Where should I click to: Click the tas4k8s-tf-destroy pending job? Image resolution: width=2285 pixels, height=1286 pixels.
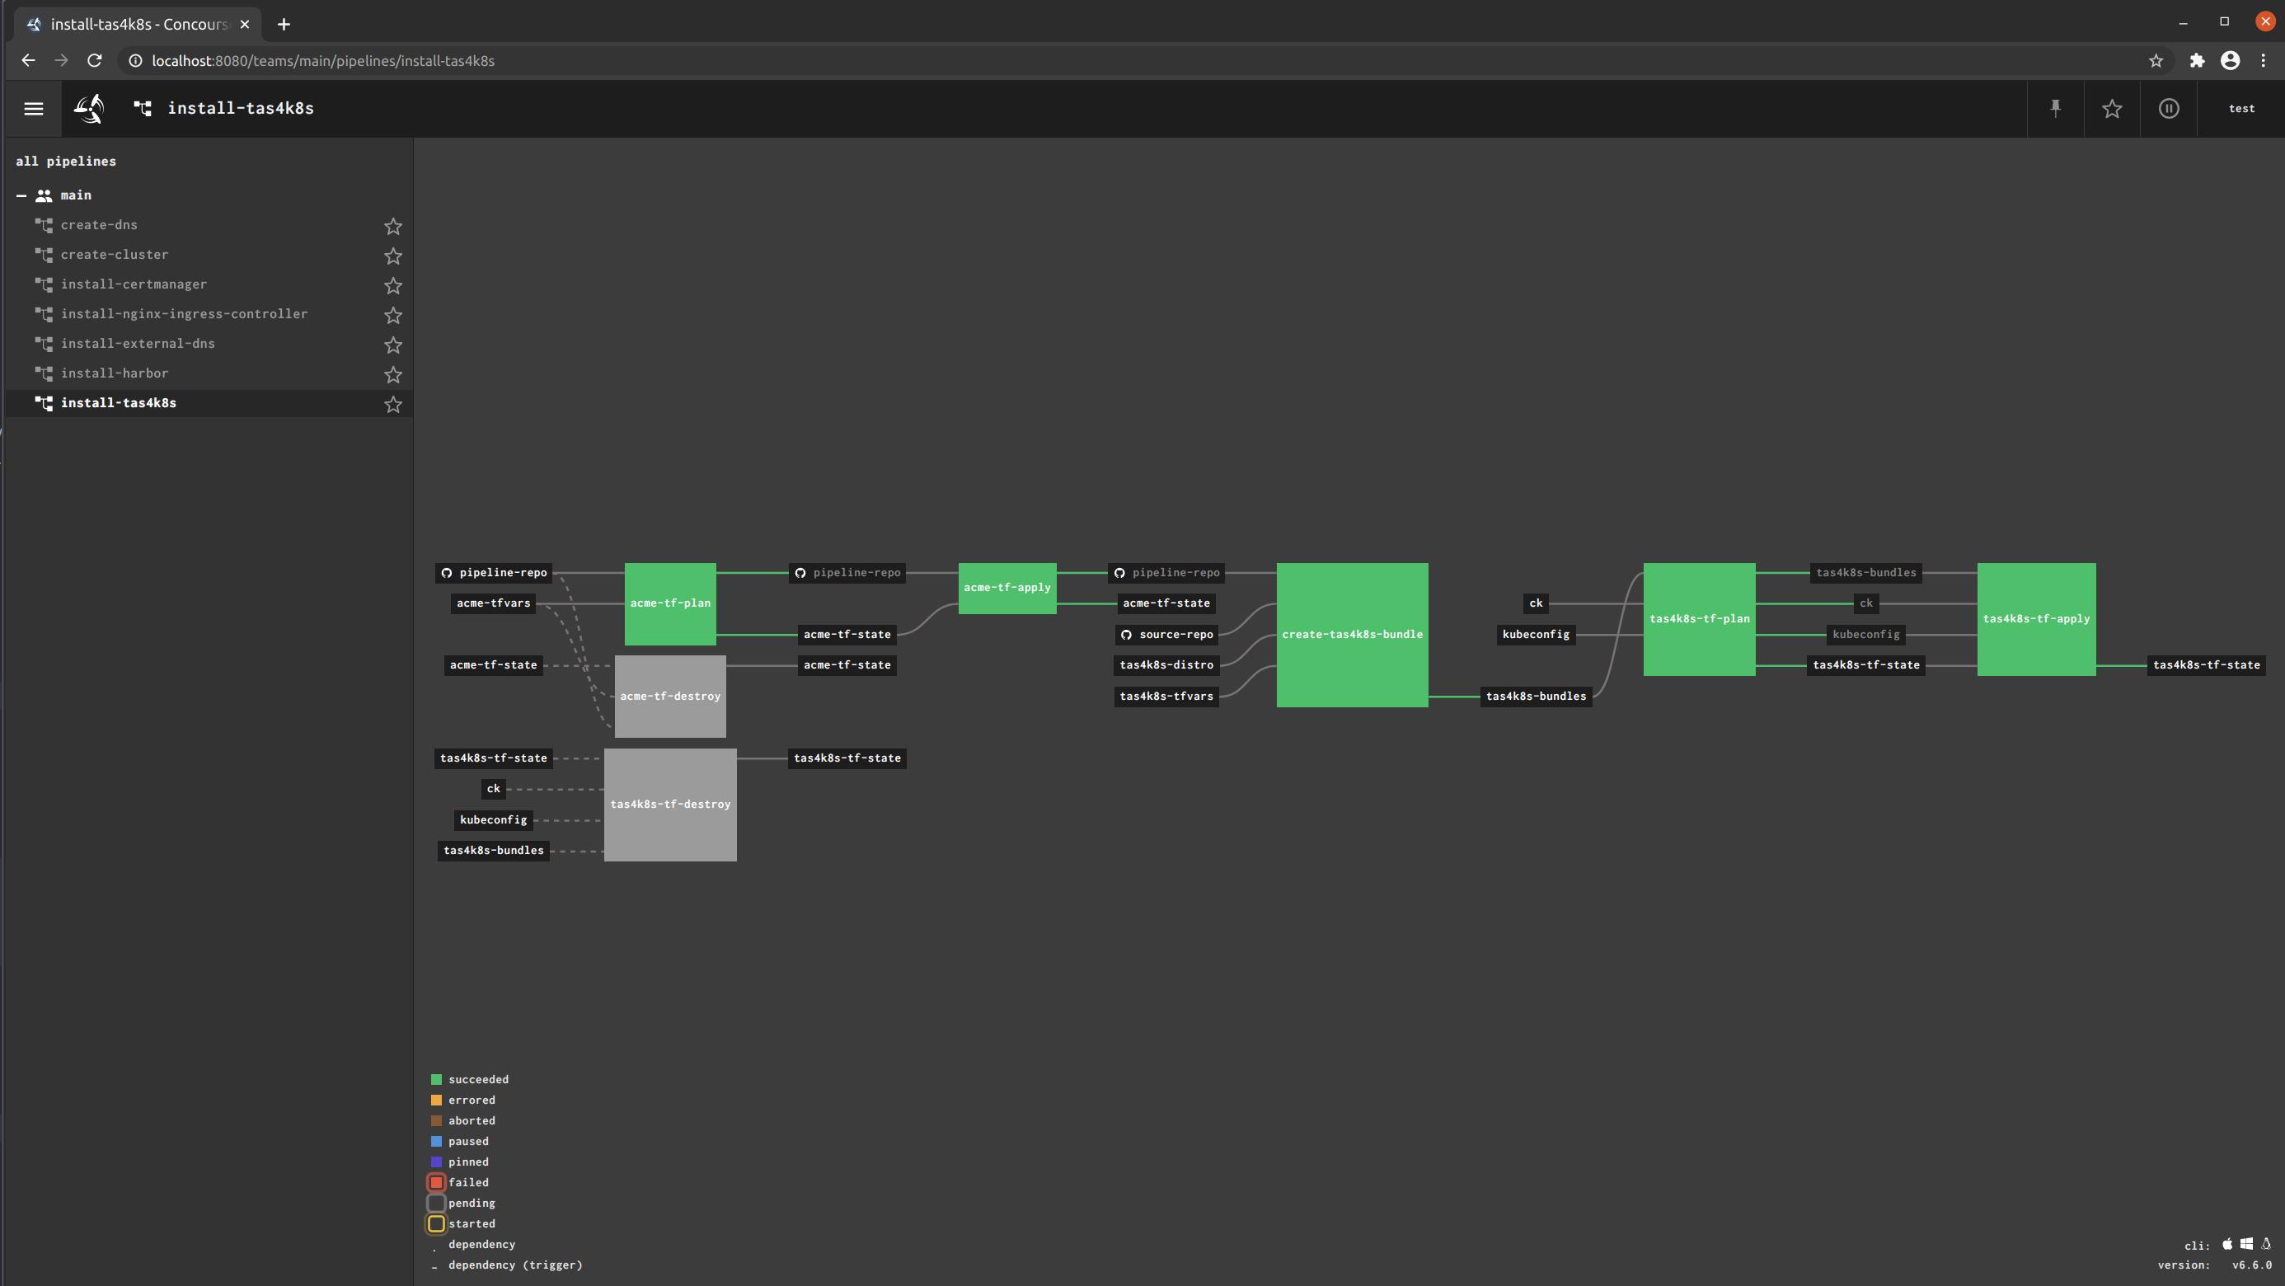[x=669, y=804]
